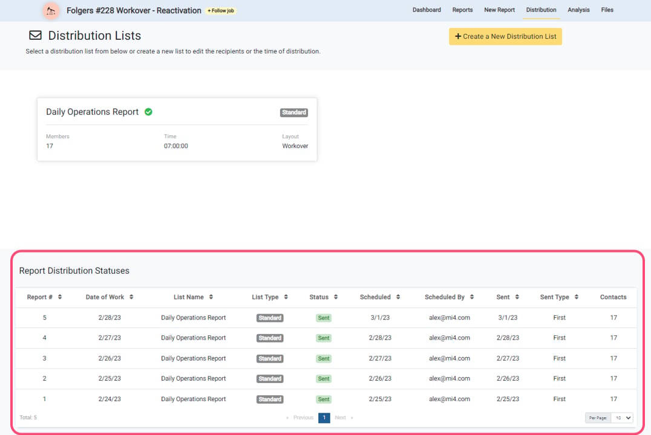Click the envelope icon beside Distribution Lists

coord(35,35)
